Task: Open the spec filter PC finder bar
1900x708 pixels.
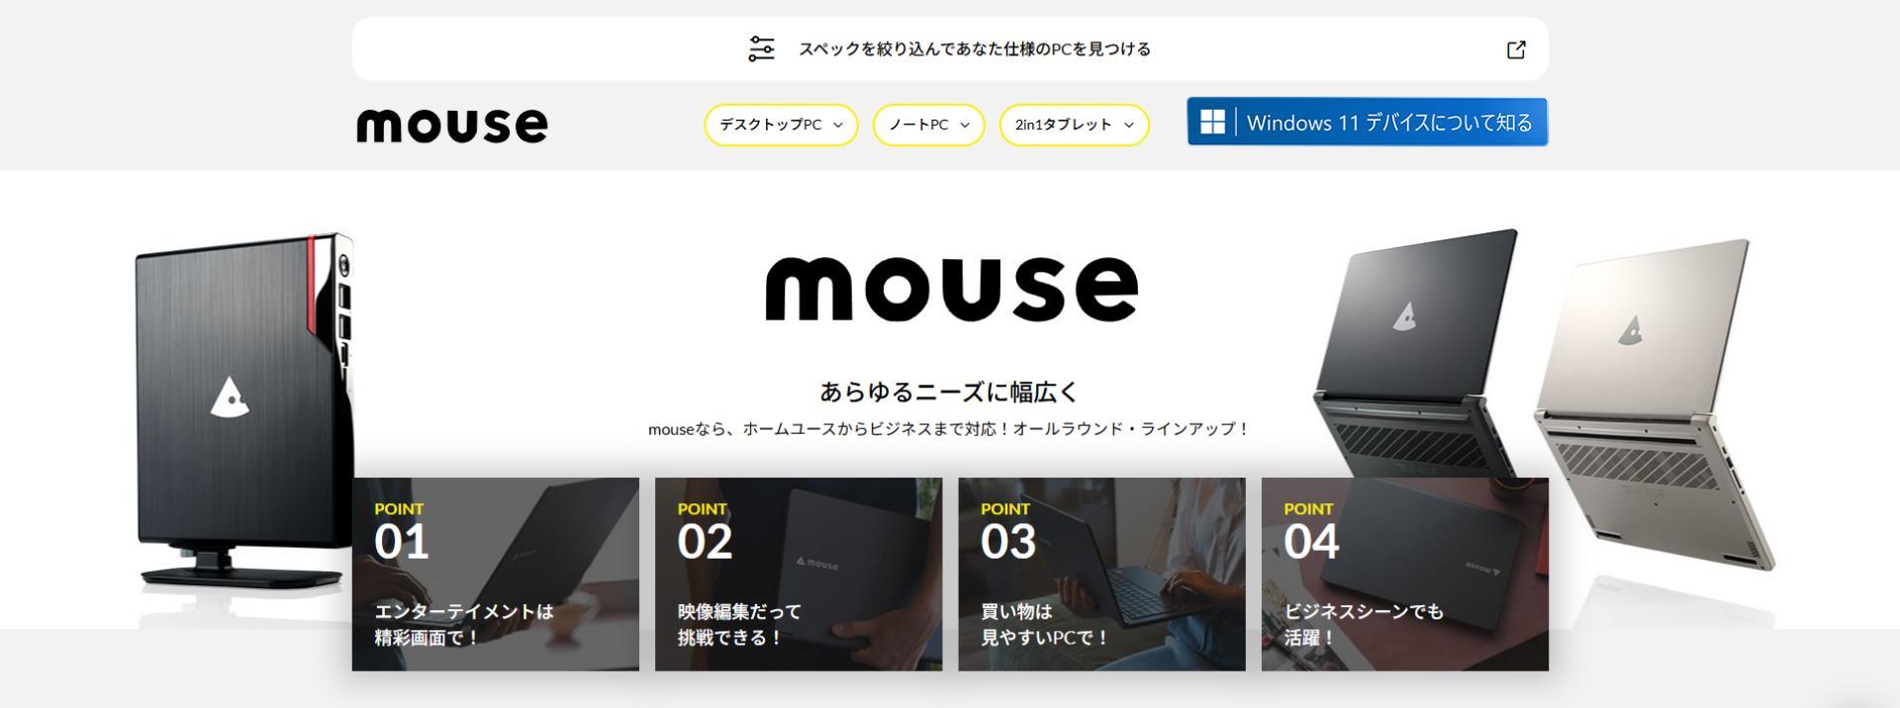Action: point(950,48)
